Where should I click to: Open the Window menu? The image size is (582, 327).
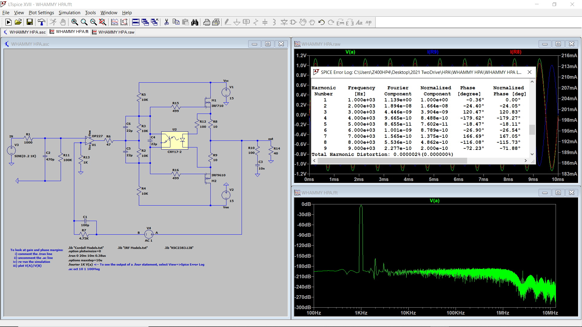coord(109,13)
